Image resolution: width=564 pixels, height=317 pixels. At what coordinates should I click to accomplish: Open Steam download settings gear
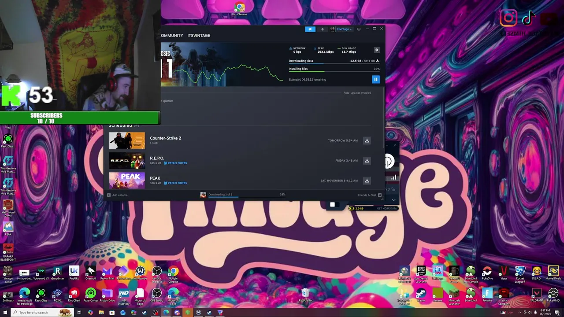[x=376, y=50]
